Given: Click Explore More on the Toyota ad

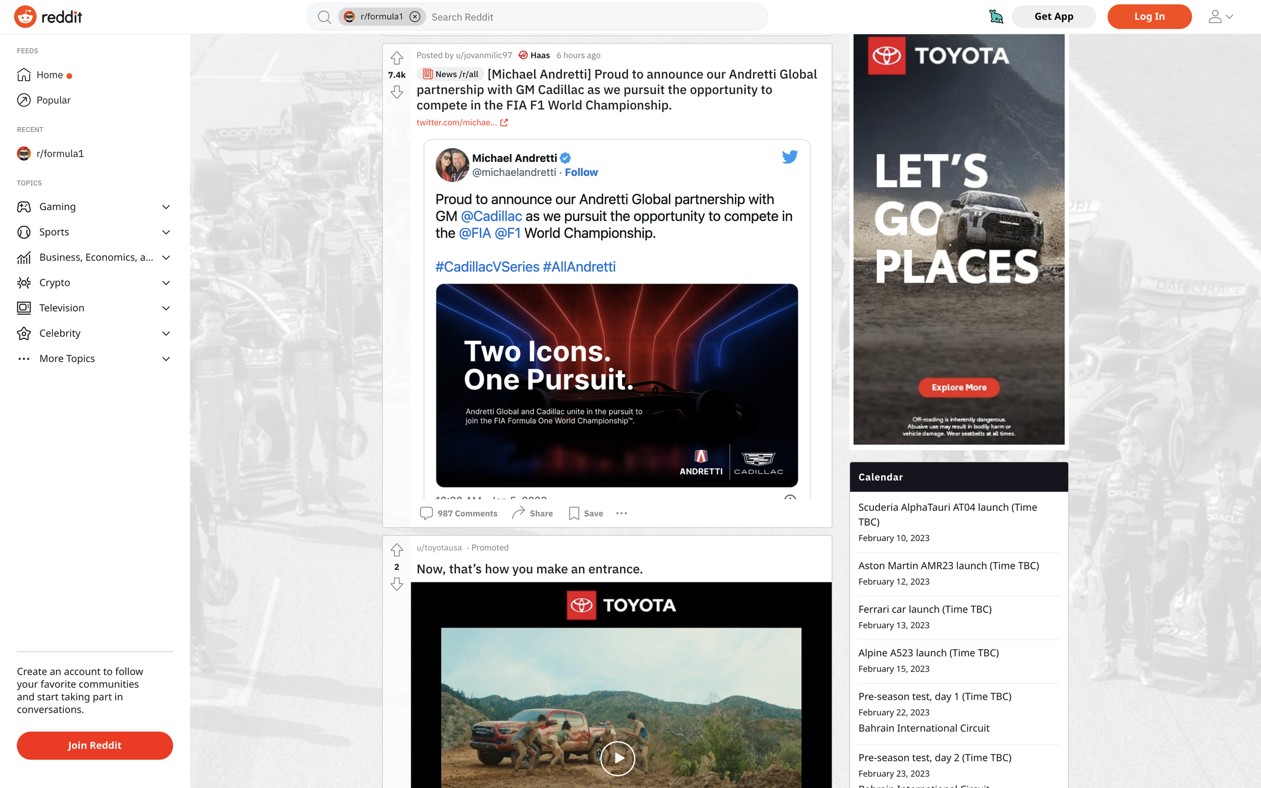Looking at the screenshot, I should click(x=959, y=388).
